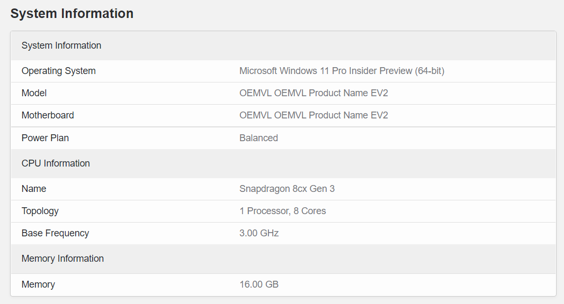Select the Motherboard value OEMVL Product Name EV2

point(314,115)
